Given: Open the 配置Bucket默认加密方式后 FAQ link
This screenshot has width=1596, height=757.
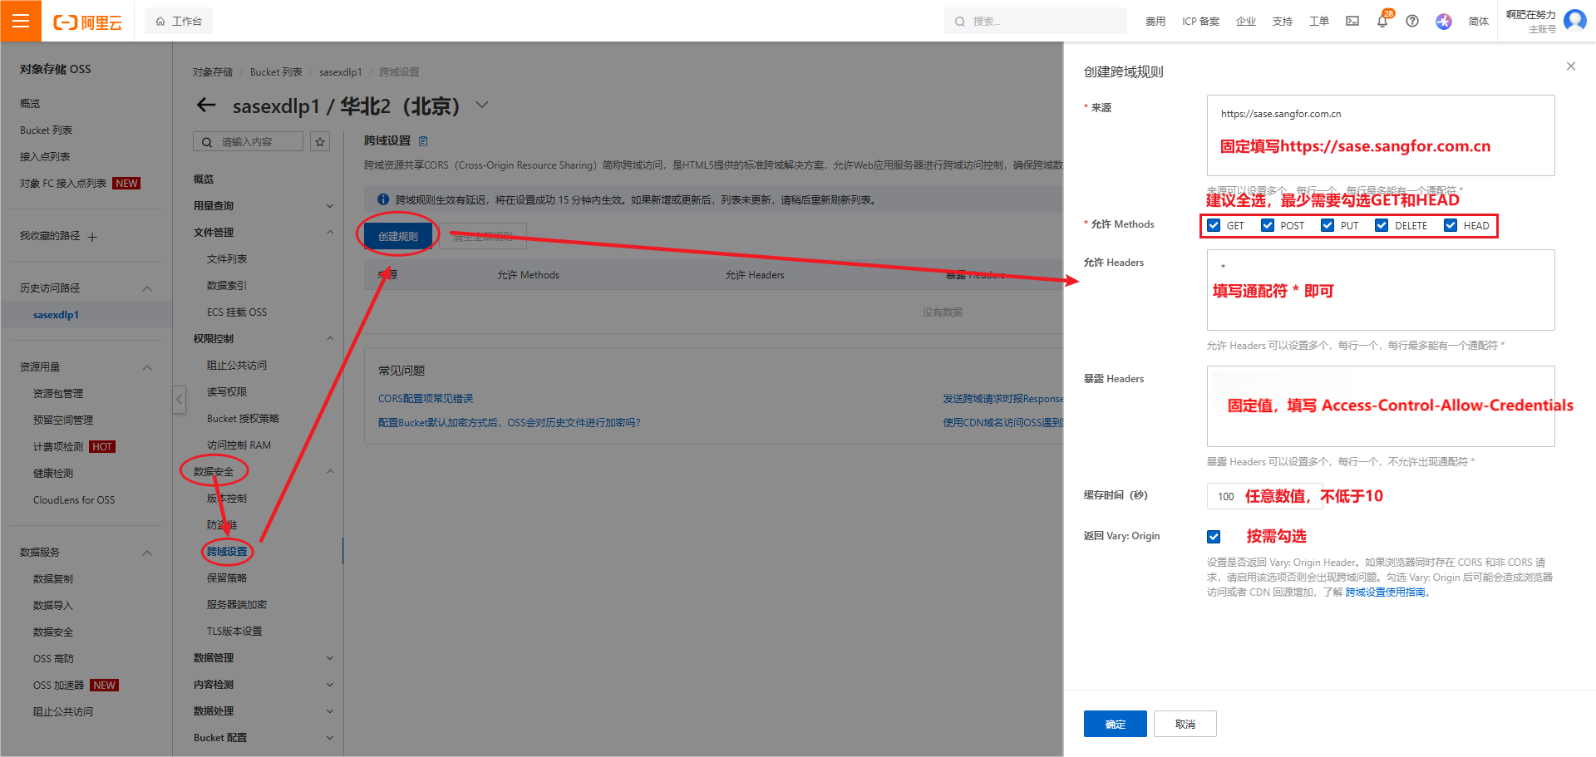Looking at the screenshot, I should pos(510,423).
